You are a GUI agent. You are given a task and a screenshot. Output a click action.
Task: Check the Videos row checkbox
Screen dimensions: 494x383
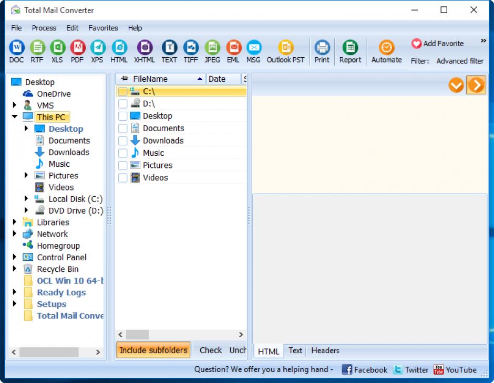click(122, 178)
